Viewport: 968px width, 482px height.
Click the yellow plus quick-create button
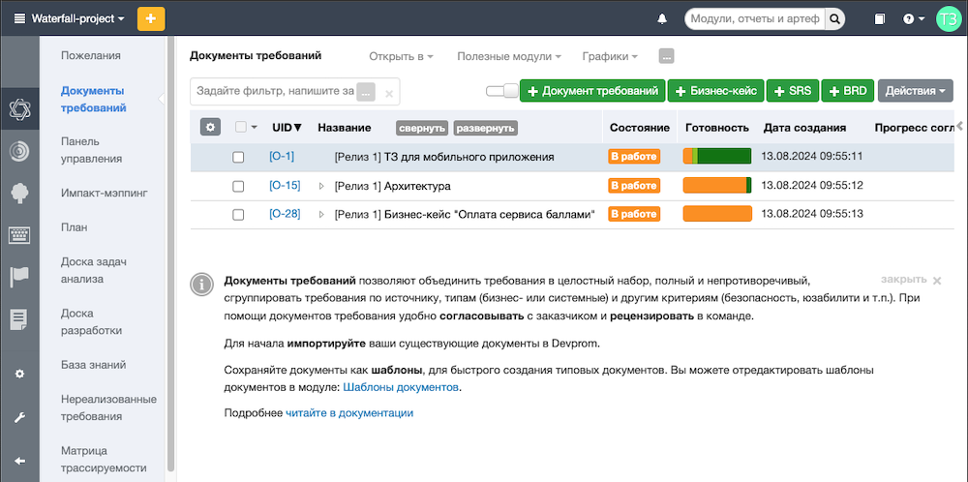tap(151, 18)
